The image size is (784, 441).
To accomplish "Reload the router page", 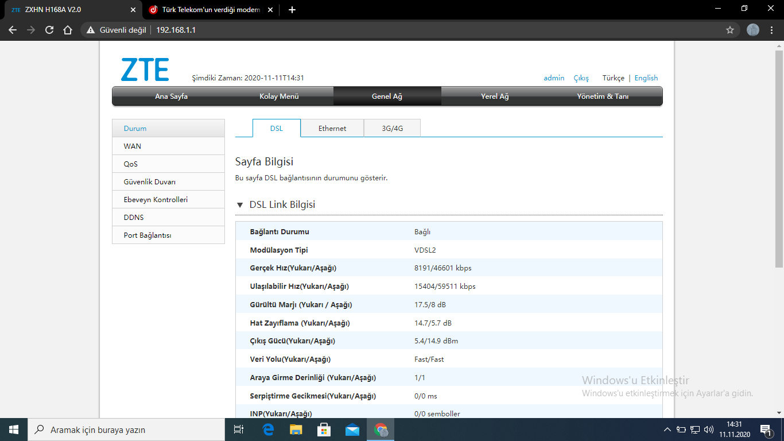I will (49, 30).
